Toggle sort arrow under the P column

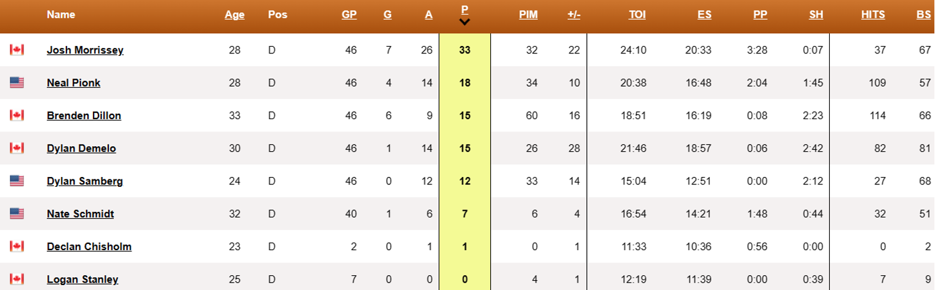point(465,22)
